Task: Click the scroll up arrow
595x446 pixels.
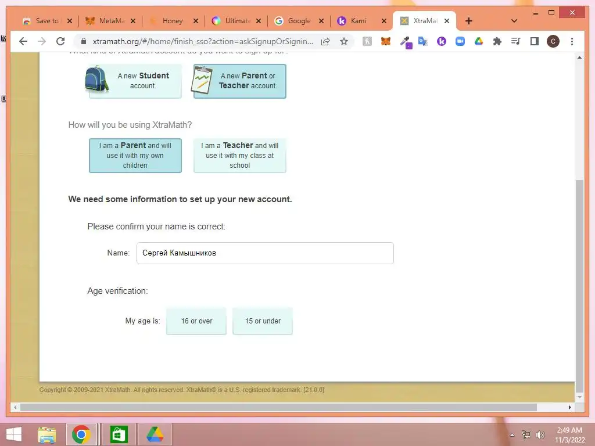Action: (579, 57)
